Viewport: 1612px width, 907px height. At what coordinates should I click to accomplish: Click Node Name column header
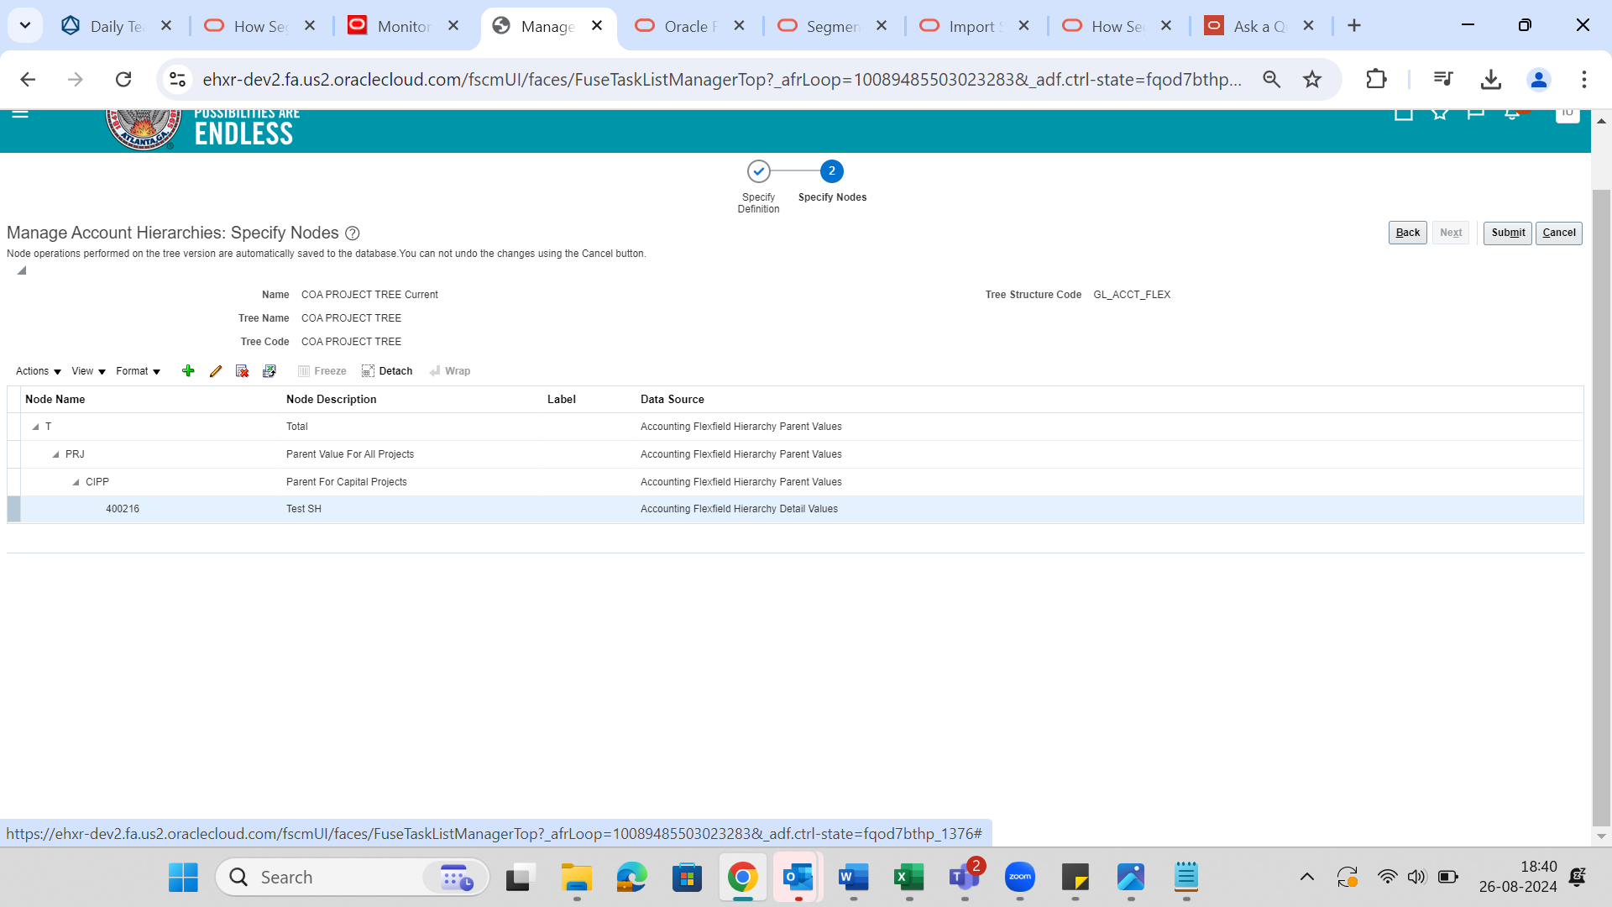click(x=55, y=400)
